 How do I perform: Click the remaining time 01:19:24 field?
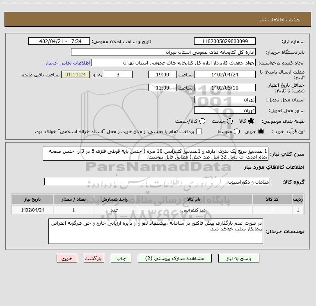coord(76,74)
